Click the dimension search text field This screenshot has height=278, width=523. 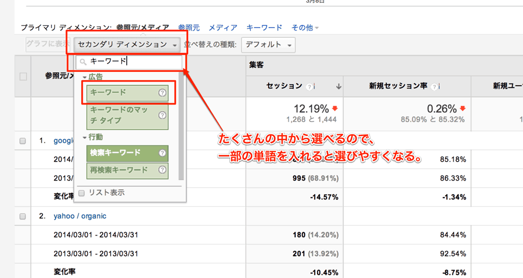(133, 62)
